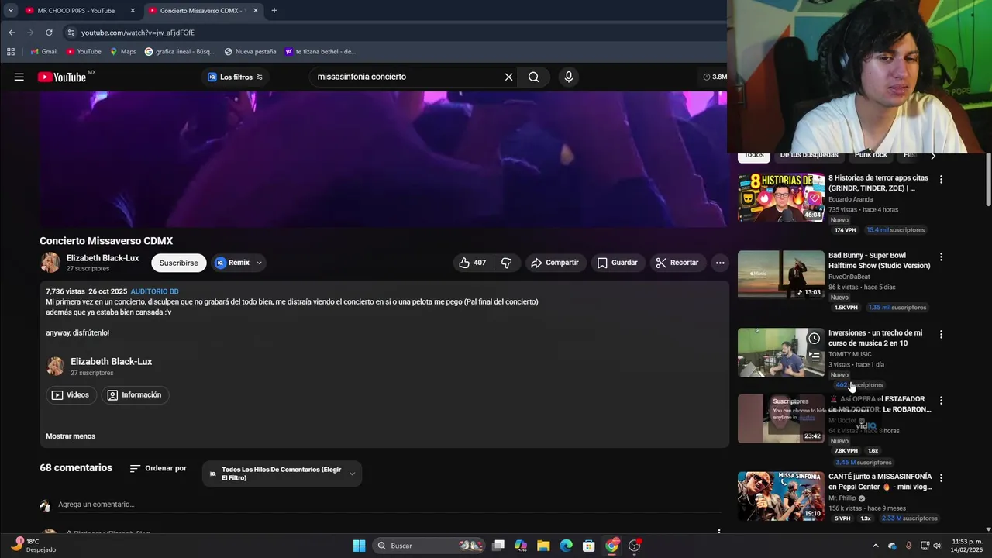Image resolution: width=992 pixels, height=558 pixels.
Task: Open Elizabeth Black-Lux channel avatar beside title
Action: click(x=50, y=263)
